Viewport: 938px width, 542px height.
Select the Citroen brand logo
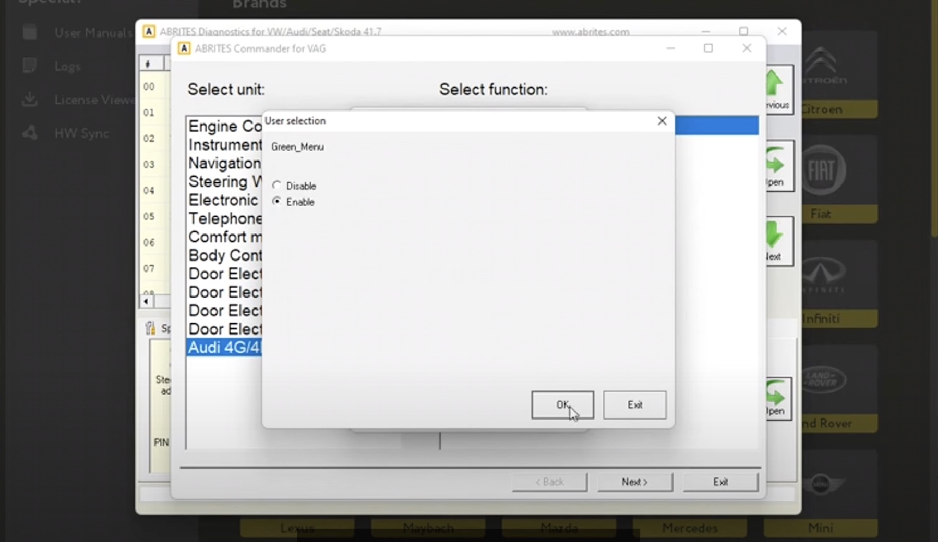coord(824,65)
